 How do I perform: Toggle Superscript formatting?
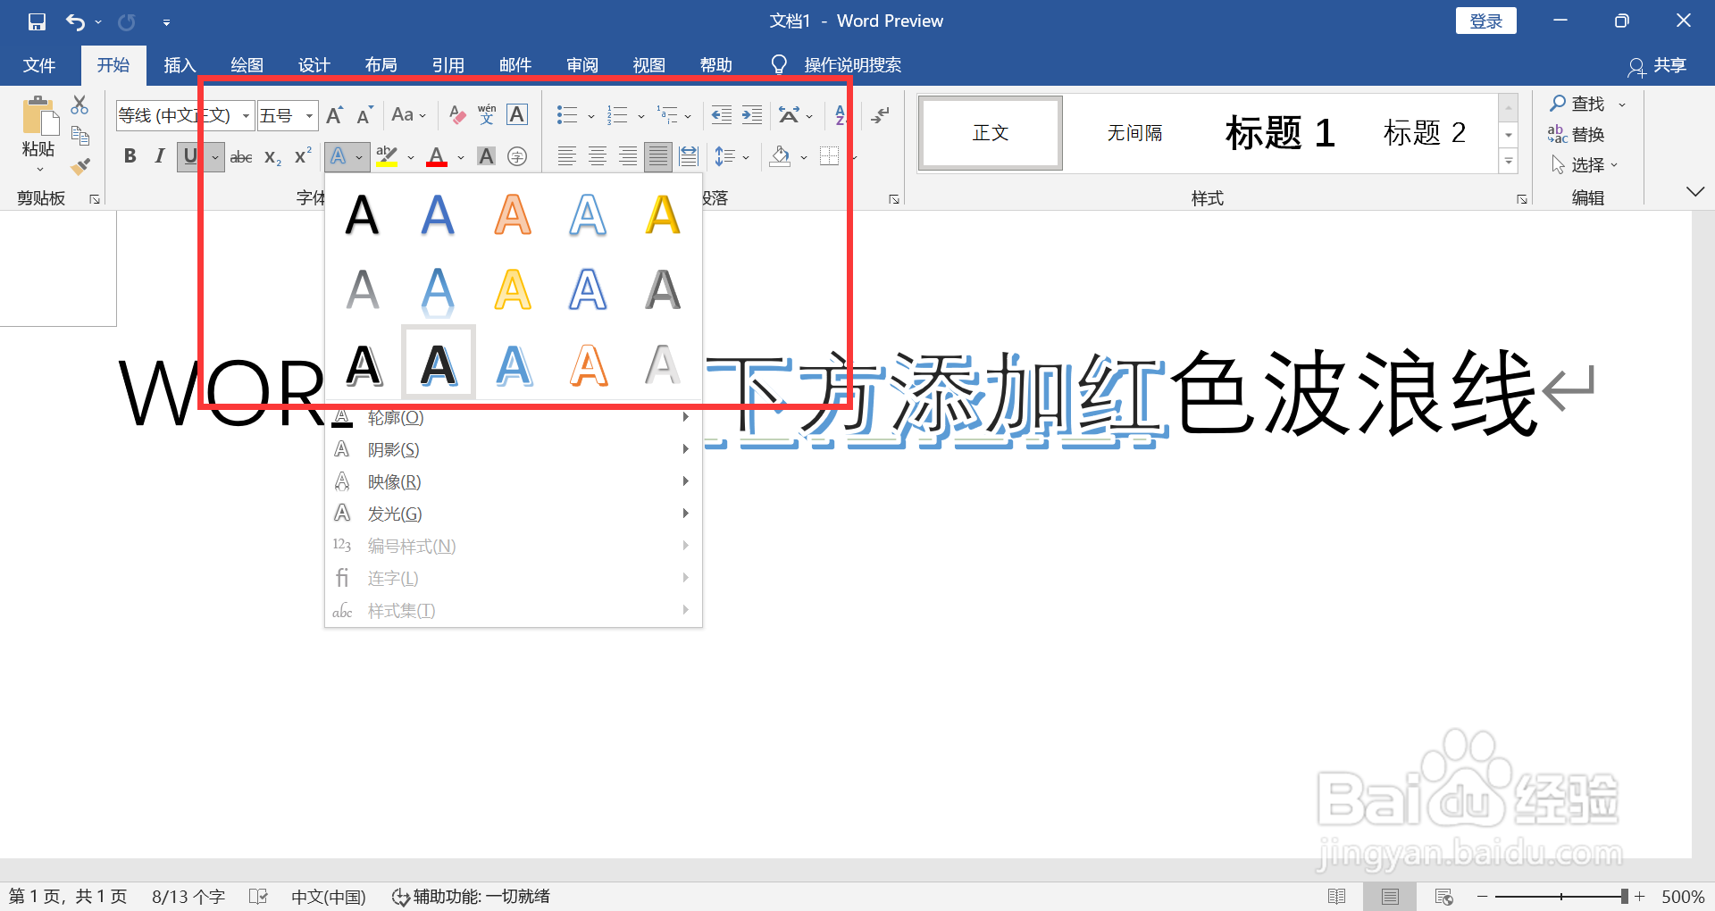tap(303, 156)
